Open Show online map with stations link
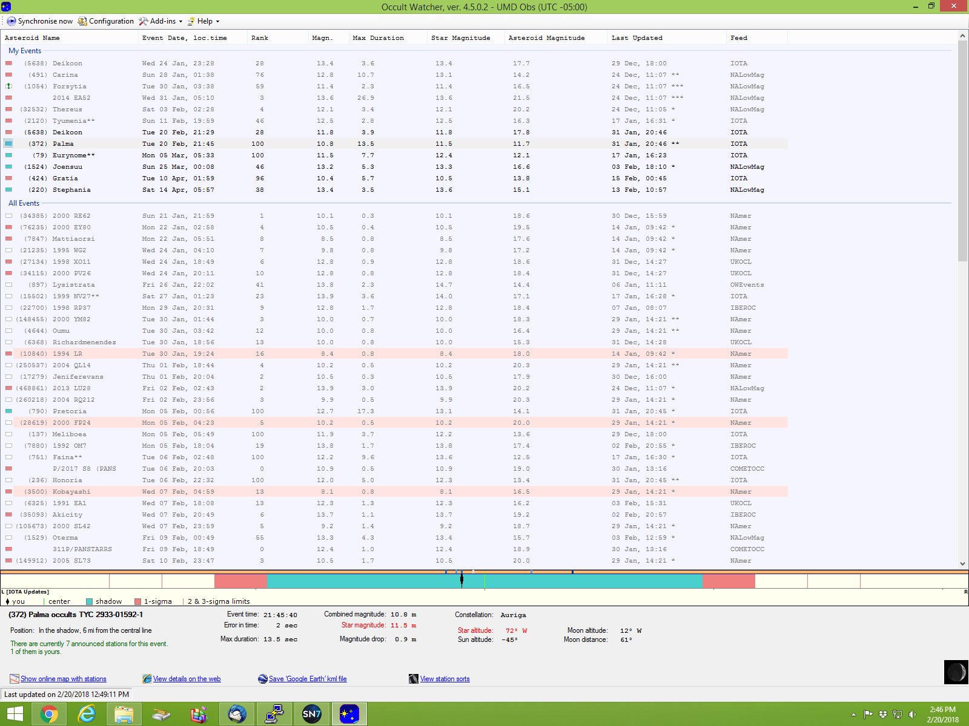 click(63, 679)
